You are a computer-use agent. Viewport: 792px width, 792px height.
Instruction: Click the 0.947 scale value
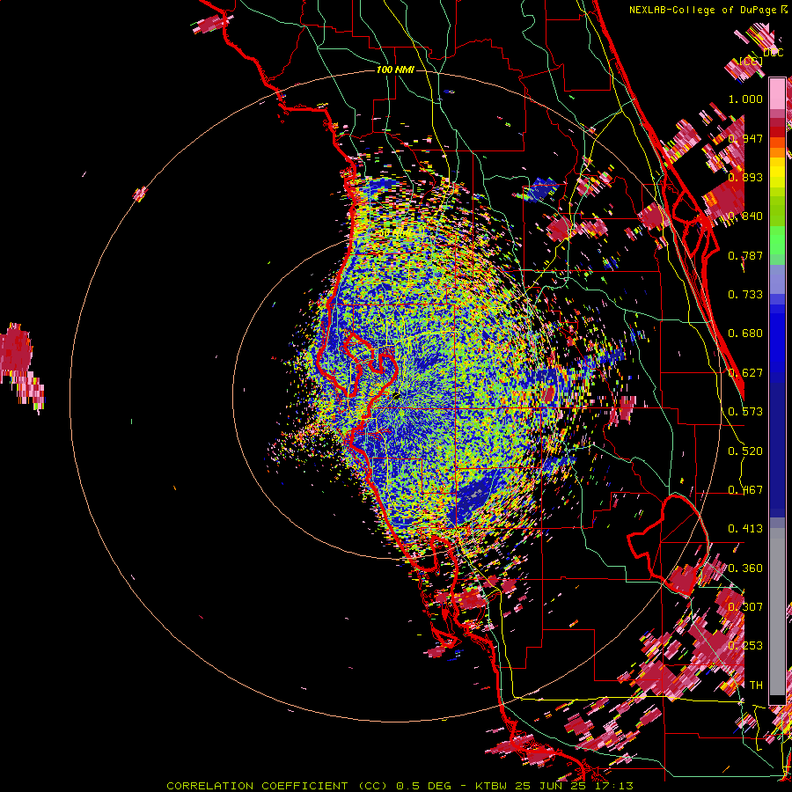tap(745, 138)
